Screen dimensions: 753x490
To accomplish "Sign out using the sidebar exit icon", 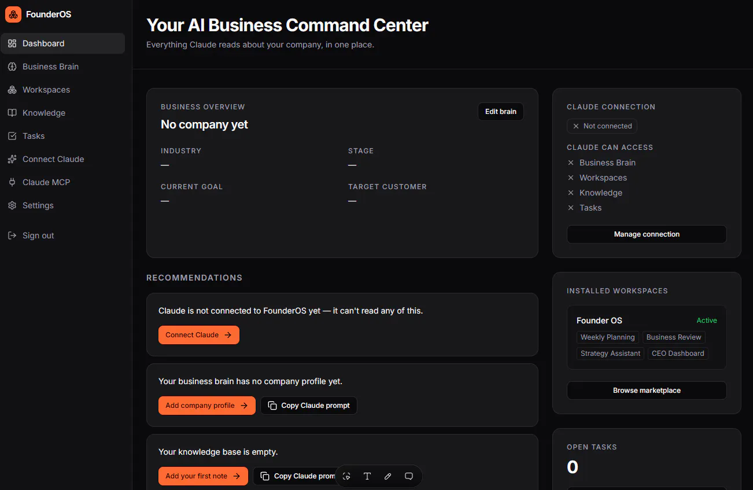I will coord(12,235).
